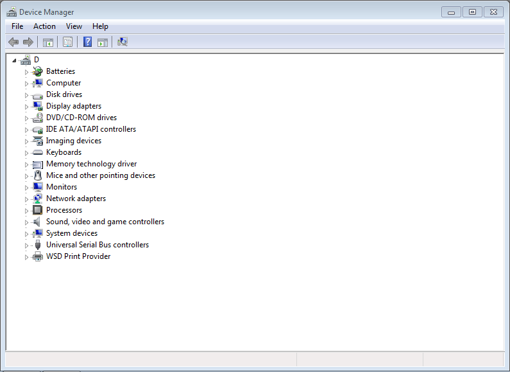The height and width of the screenshot is (372, 510).
Task: Open the Action menu
Action: [44, 26]
